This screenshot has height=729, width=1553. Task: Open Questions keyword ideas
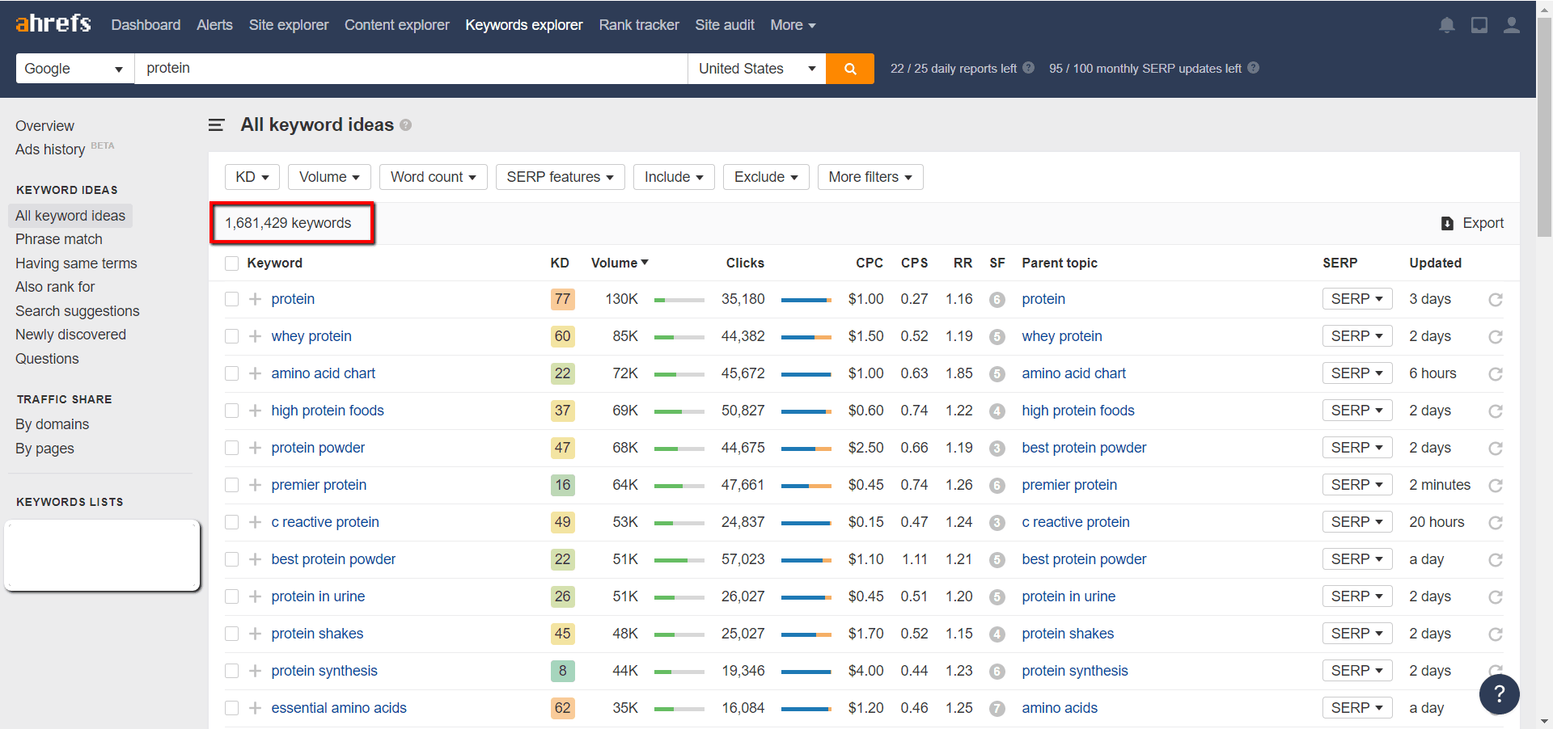[x=47, y=359]
